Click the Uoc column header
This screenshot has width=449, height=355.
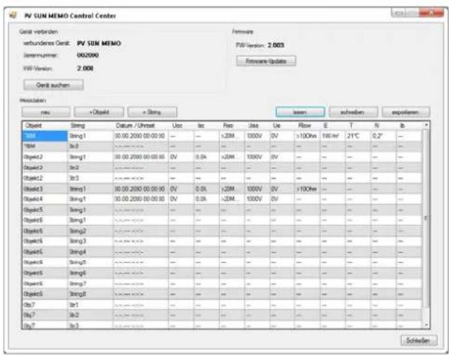click(182, 125)
